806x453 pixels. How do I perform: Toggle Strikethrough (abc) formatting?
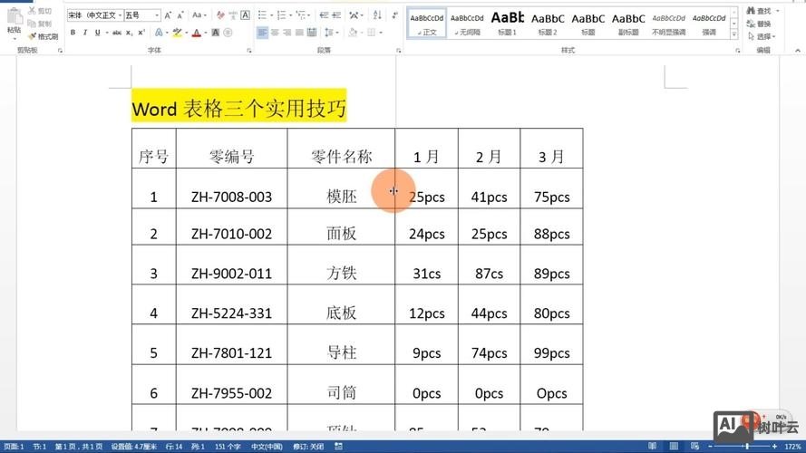pos(117,33)
